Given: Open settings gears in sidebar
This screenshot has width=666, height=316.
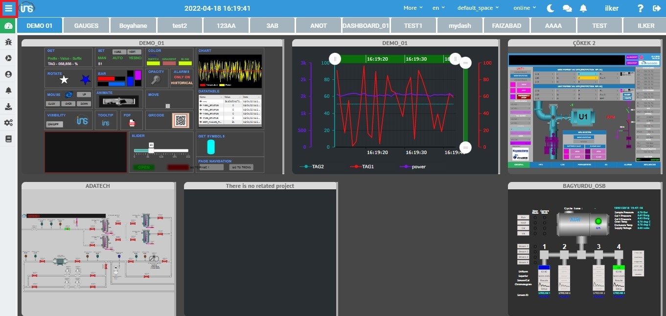Looking at the screenshot, I should click(x=8, y=123).
